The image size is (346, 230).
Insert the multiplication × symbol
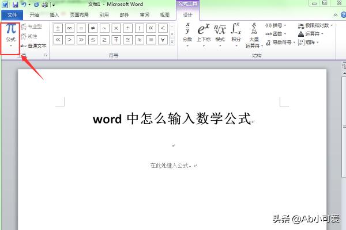point(116,28)
